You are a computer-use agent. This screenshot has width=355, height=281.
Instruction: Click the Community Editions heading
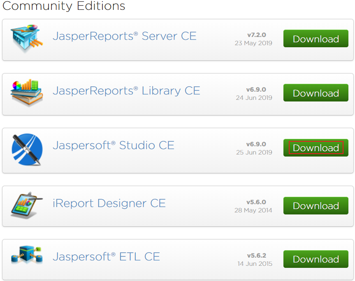[64, 6]
